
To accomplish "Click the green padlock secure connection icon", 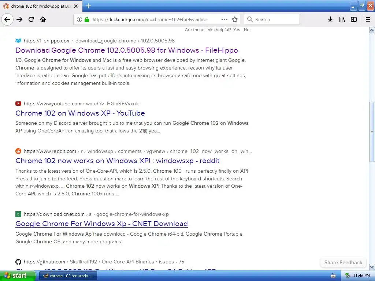I will tap(87, 19).
